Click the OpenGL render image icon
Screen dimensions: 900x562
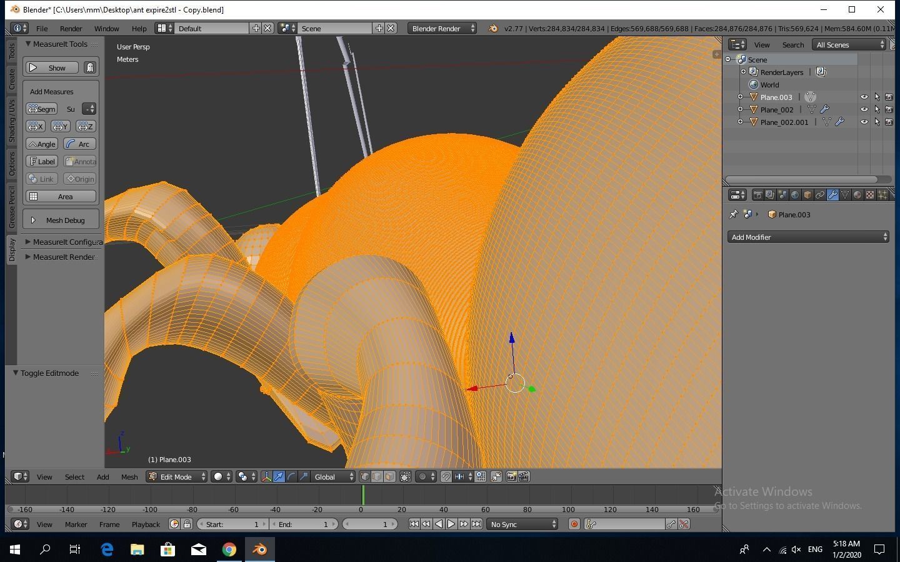pos(511,477)
